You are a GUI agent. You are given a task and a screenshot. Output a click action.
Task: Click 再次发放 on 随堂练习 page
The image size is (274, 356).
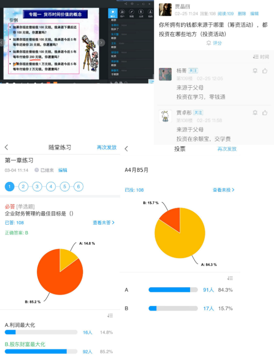pyautogui.click(x=107, y=147)
